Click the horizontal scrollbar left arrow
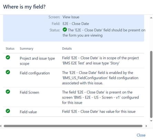The width and height of the screenshot is (153, 140). click(1, 126)
